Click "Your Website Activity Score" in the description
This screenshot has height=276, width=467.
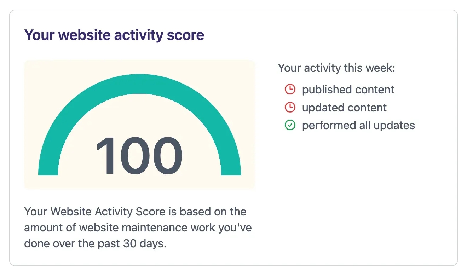[95, 212]
